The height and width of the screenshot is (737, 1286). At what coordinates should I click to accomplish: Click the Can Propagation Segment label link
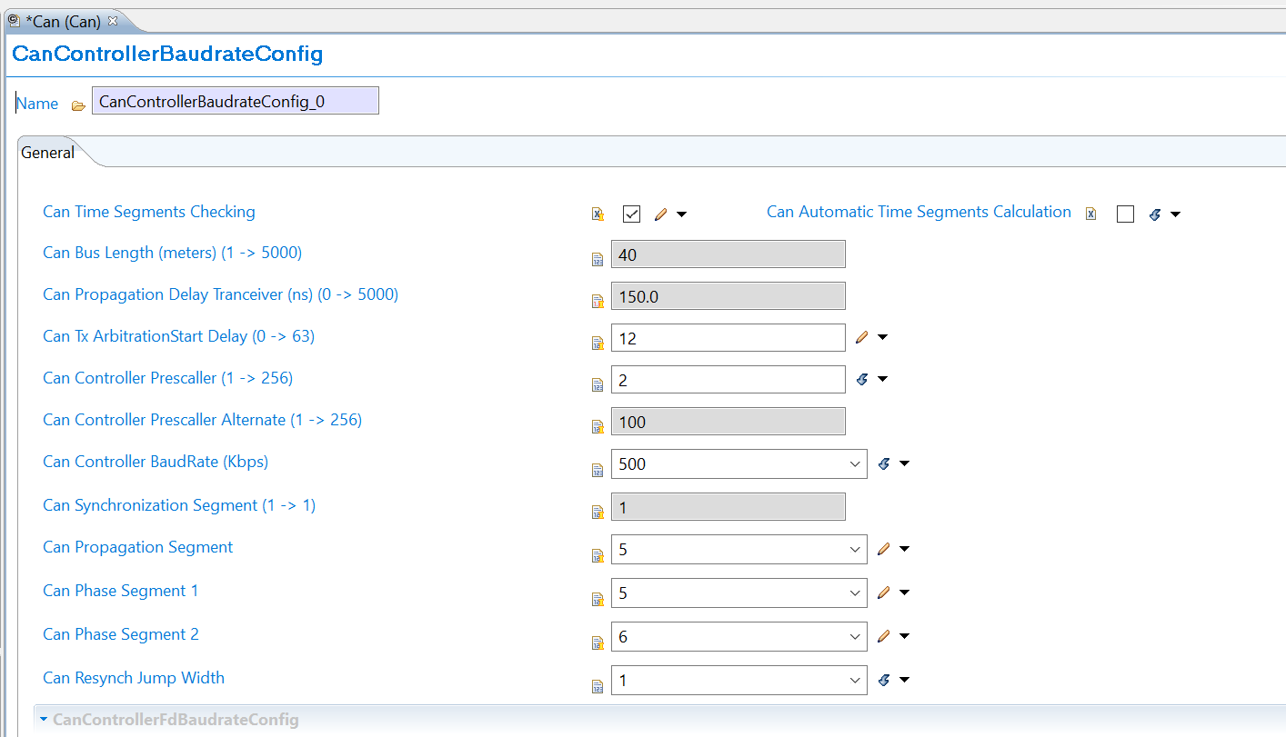[x=137, y=547]
